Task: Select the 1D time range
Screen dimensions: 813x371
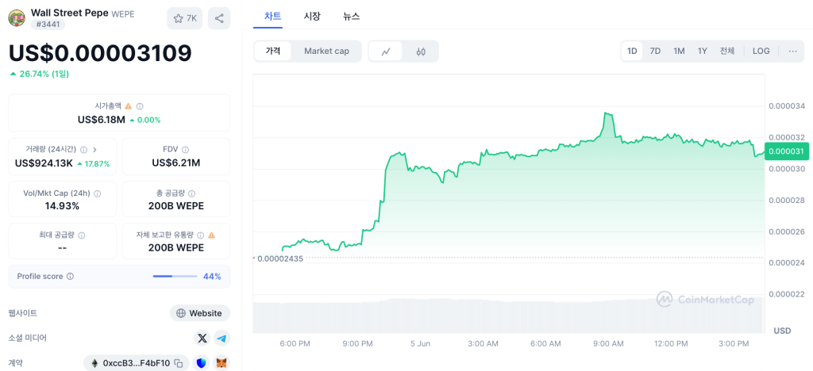Action: tap(632, 52)
